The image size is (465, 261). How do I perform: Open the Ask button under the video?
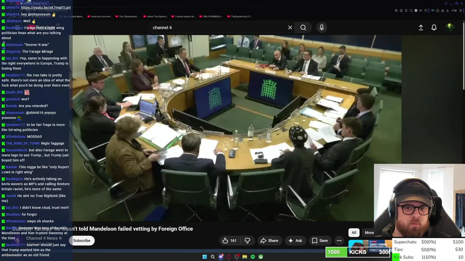tap(295, 241)
